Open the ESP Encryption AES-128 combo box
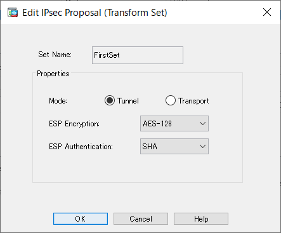281x233 pixels. (x=174, y=123)
